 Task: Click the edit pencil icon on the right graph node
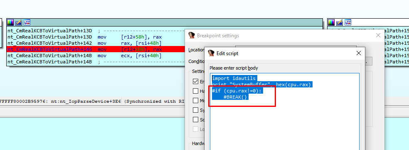click(339, 22)
